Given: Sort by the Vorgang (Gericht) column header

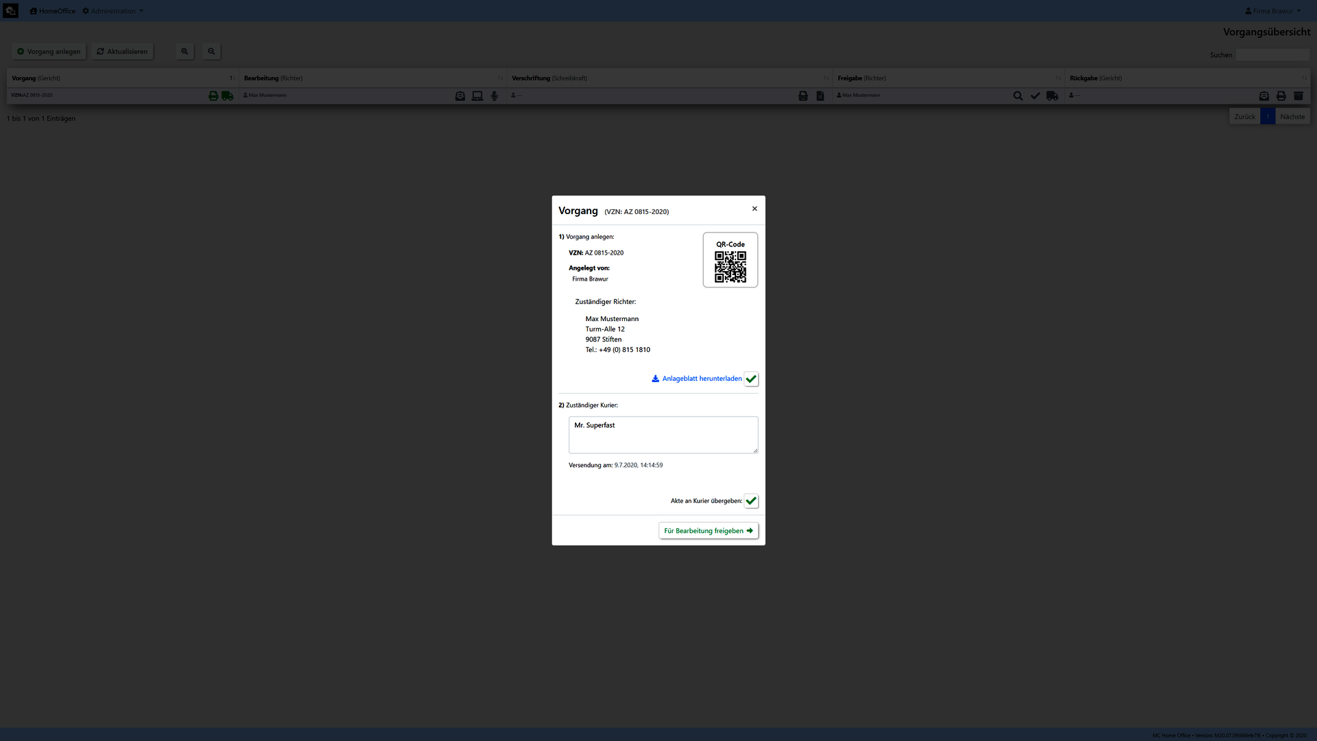Looking at the screenshot, I should pos(123,78).
